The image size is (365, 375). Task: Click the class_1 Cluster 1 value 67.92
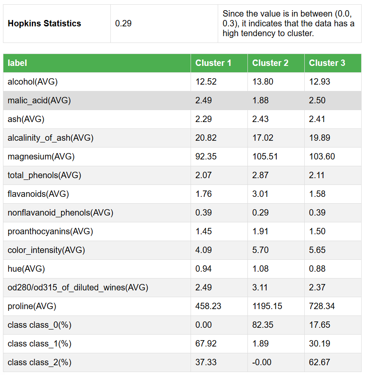204,344
